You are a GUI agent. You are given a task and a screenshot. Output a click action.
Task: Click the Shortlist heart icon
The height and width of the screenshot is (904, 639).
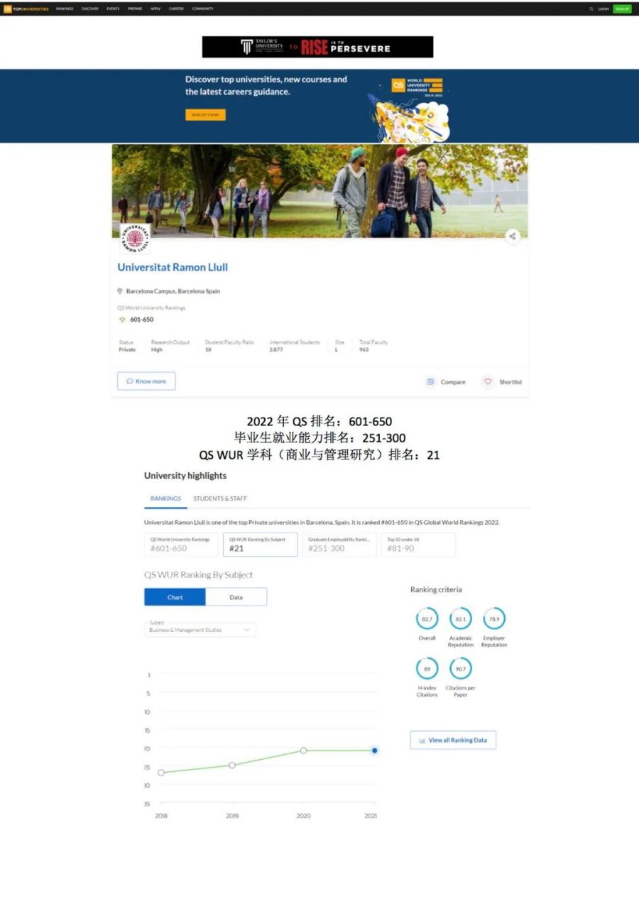(488, 381)
